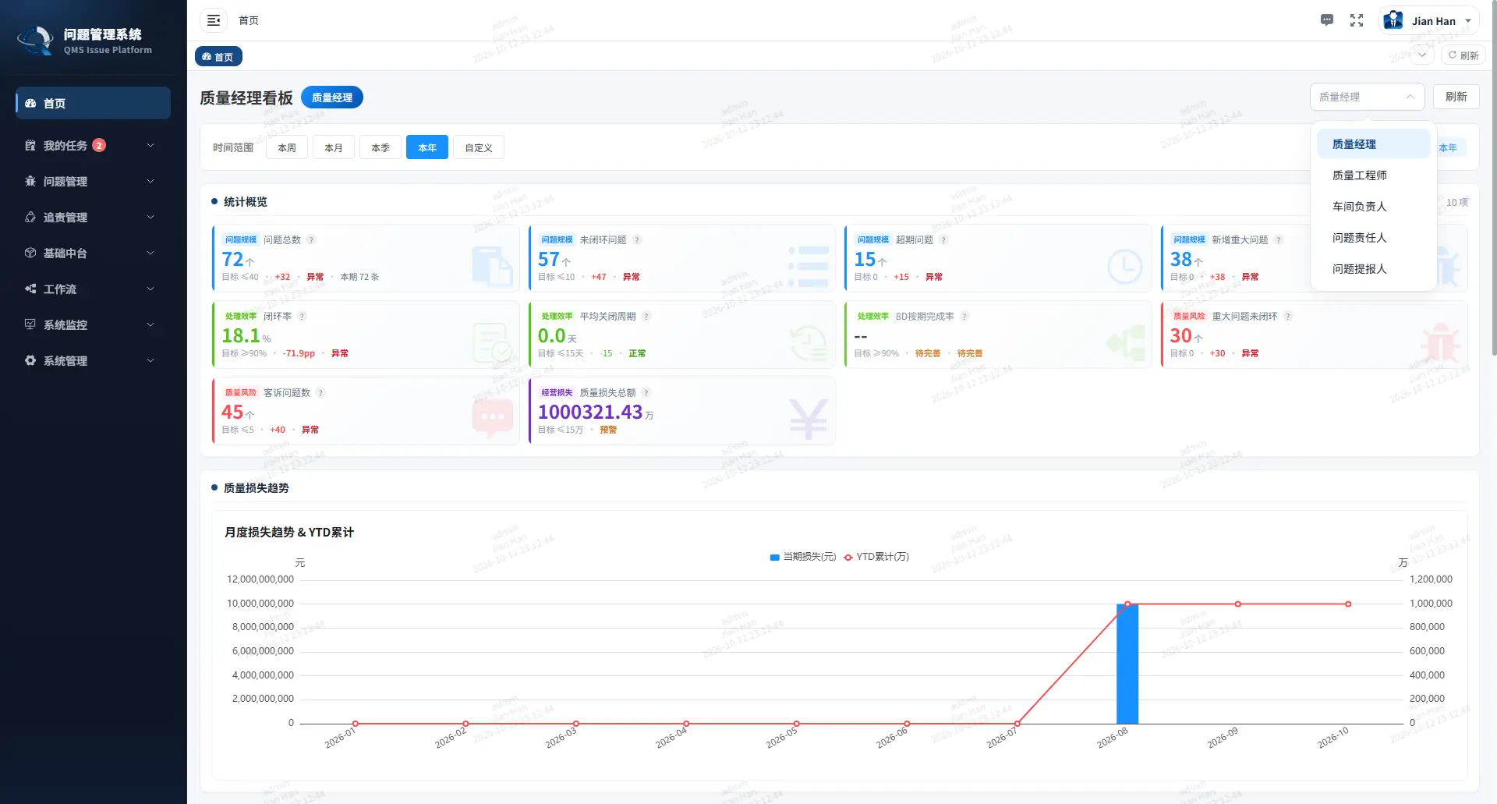Screen dimensions: 1497x804
Task: Expand the 系统监控 sidebar menu
Action: (x=93, y=324)
